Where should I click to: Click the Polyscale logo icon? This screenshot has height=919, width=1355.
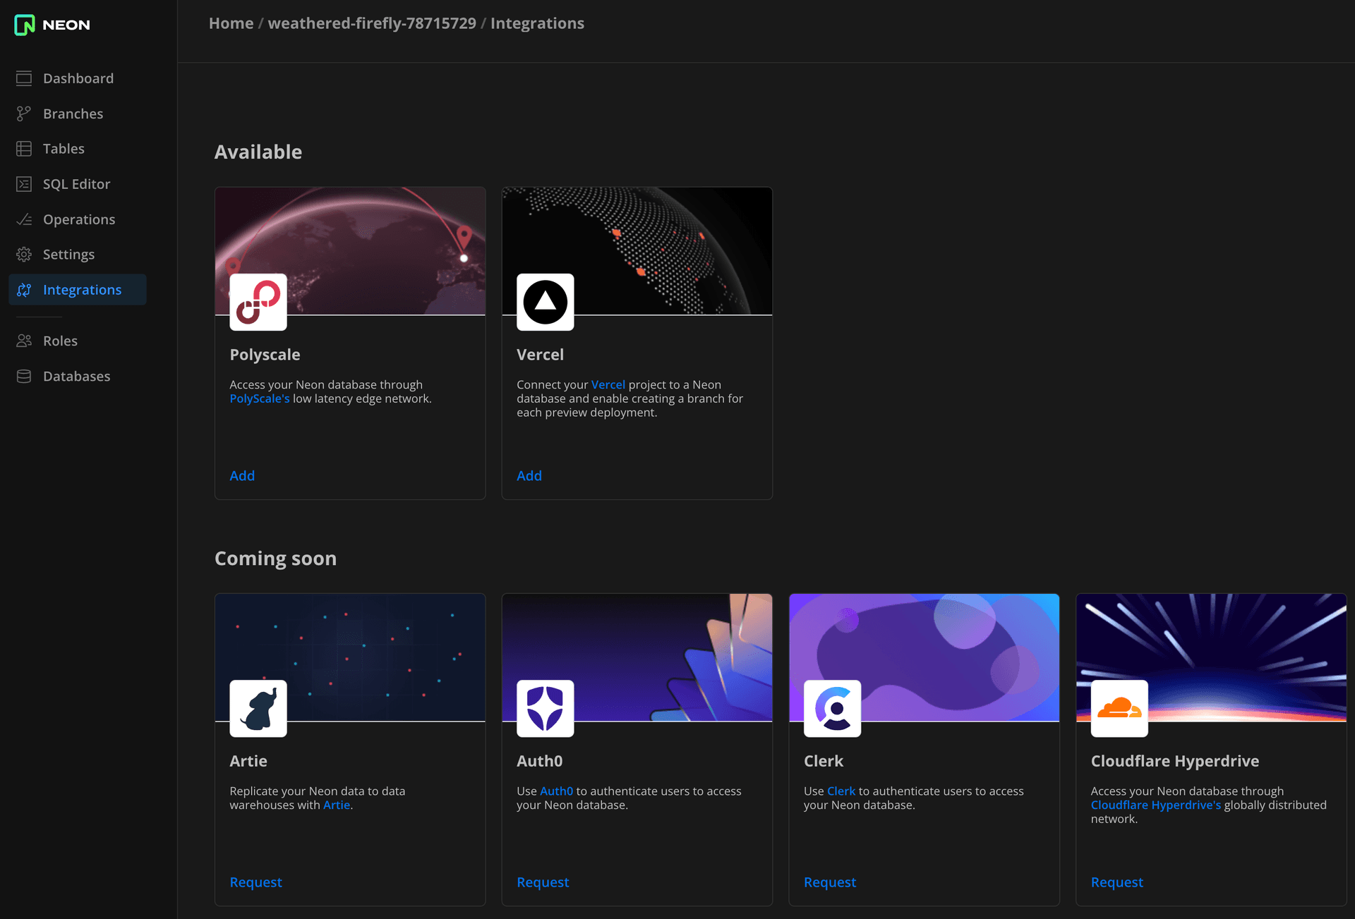258,302
